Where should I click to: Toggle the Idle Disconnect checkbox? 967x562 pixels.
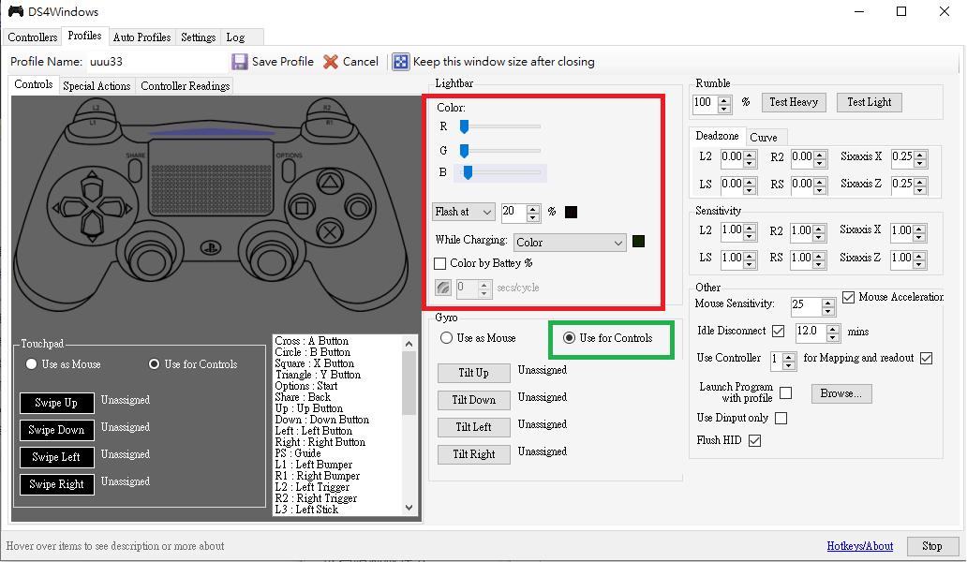(779, 332)
